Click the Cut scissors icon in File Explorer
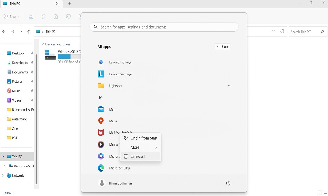 coord(31,16)
